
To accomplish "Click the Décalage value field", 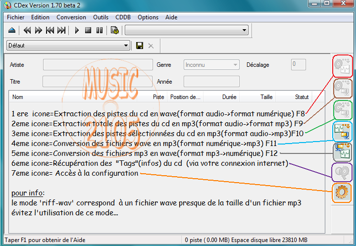I will point(299,65).
